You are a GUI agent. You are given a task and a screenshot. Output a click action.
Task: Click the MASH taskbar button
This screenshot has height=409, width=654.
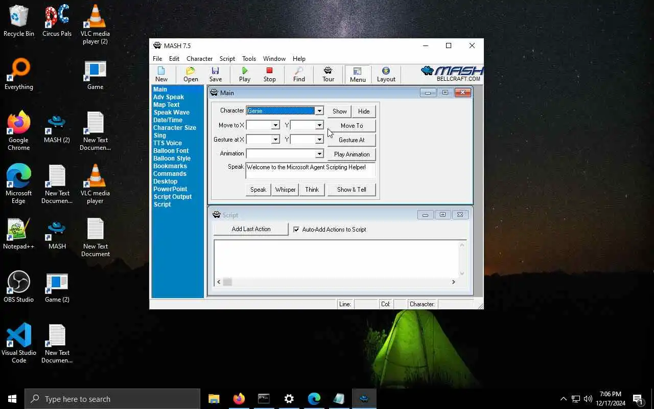point(364,399)
